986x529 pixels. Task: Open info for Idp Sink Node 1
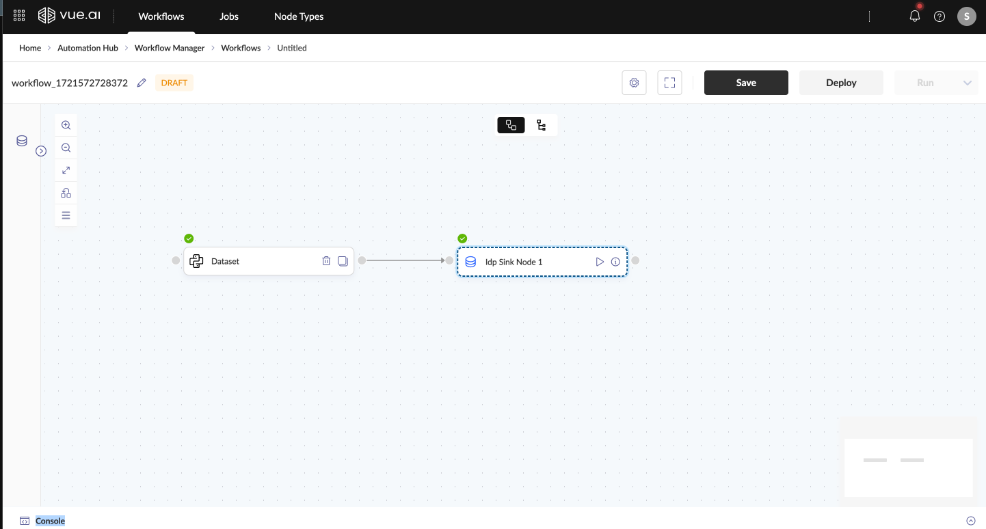(x=615, y=262)
